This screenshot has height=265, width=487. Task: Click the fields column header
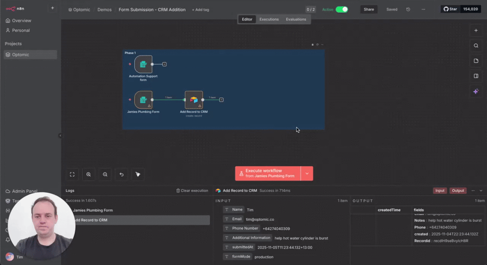(x=419, y=210)
